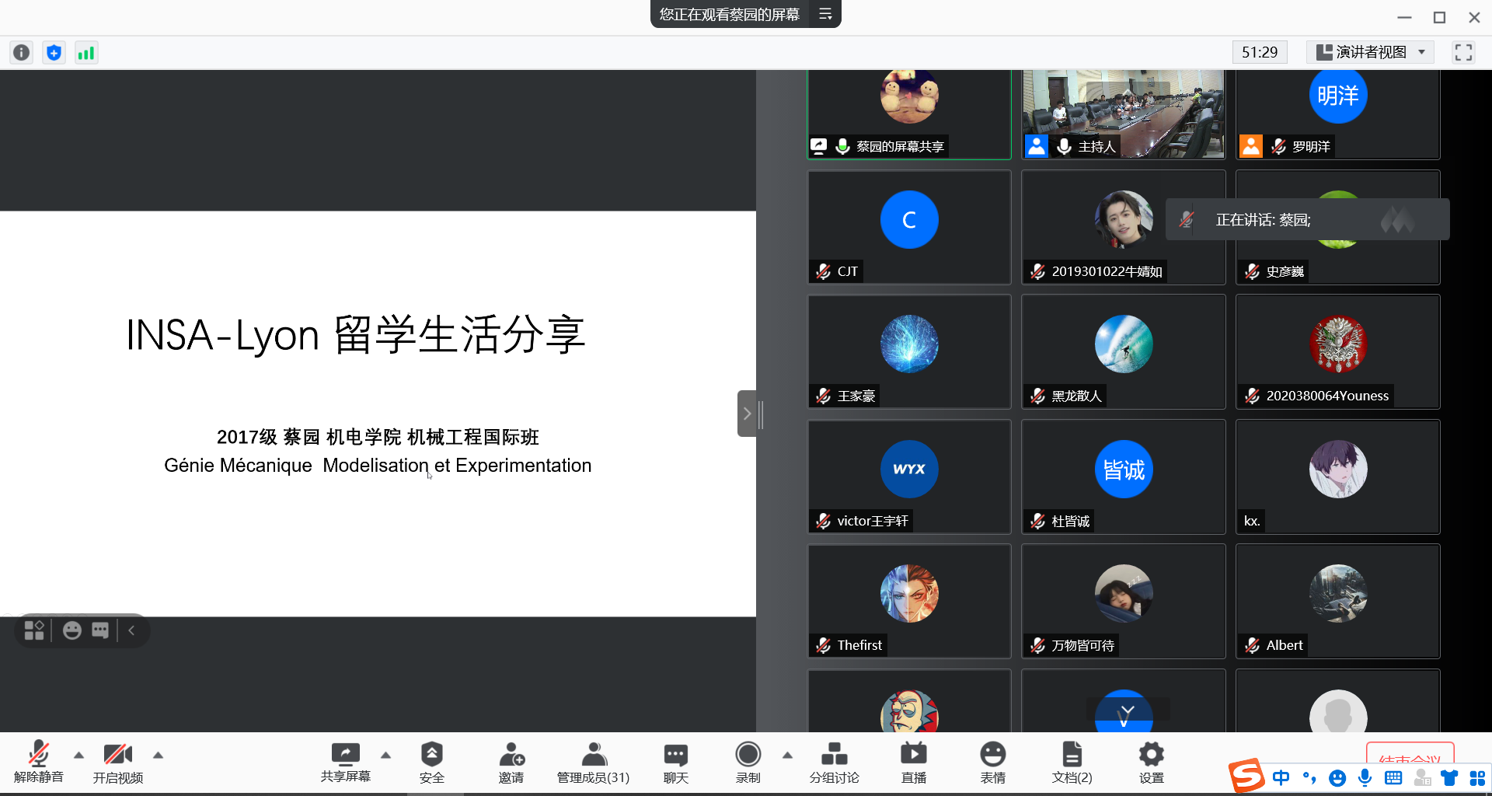The width and height of the screenshot is (1492, 796).
Task: Start recording with 录制 button
Action: 748,762
